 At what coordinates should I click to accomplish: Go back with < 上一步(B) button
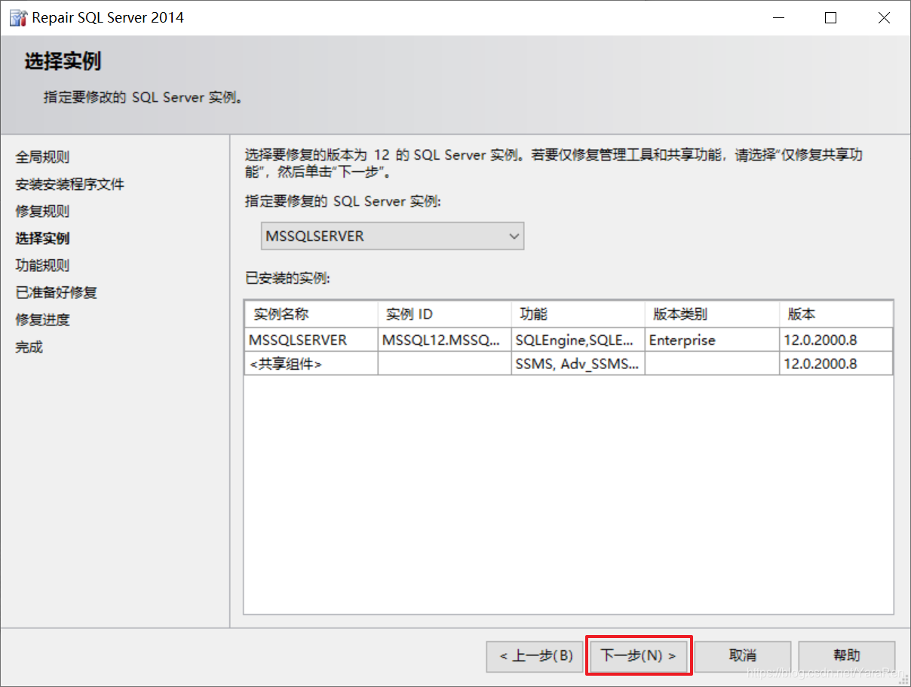535,655
